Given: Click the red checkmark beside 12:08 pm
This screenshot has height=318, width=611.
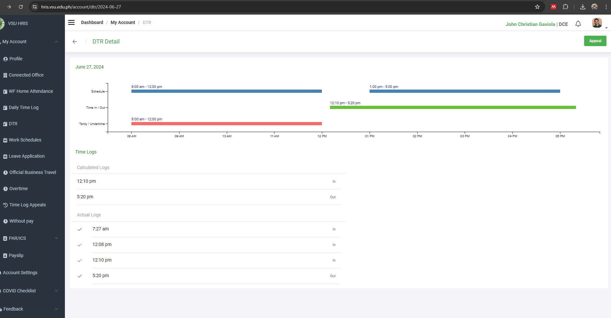Looking at the screenshot, I should tap(79, 245).
